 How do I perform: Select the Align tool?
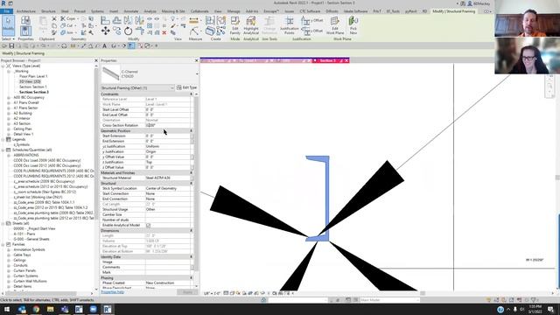(x=105, y=20)
